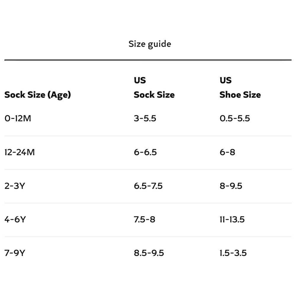The image size is (296, 296).
Task: Click sock size value 6-6.5
Action: [145, 152]
